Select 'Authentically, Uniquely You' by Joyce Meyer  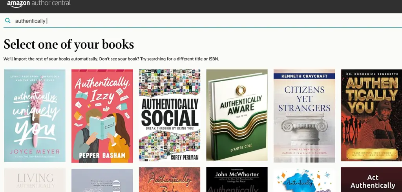(35, 115)
